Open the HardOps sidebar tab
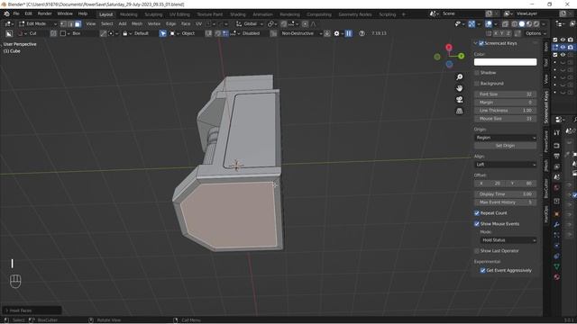This screenshot has height=324, width=577. pos(546,214)
